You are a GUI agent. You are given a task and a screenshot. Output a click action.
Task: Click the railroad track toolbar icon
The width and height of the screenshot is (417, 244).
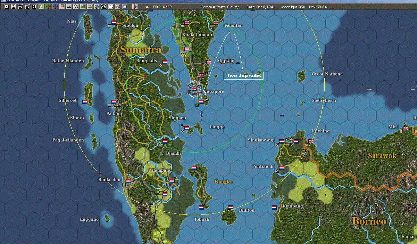coord(118,7)
